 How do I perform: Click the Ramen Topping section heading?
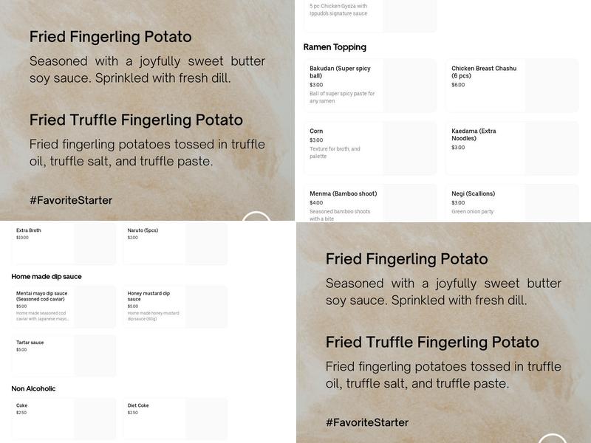(335, 47)
